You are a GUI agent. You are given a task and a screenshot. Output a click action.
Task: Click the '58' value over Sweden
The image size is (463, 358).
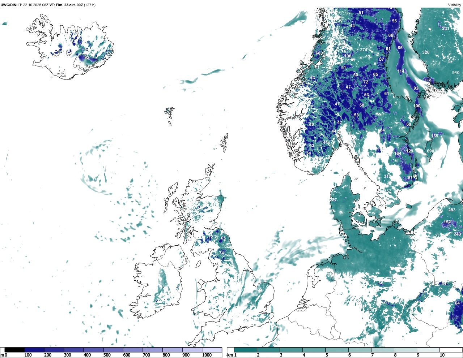click(362, 105)
